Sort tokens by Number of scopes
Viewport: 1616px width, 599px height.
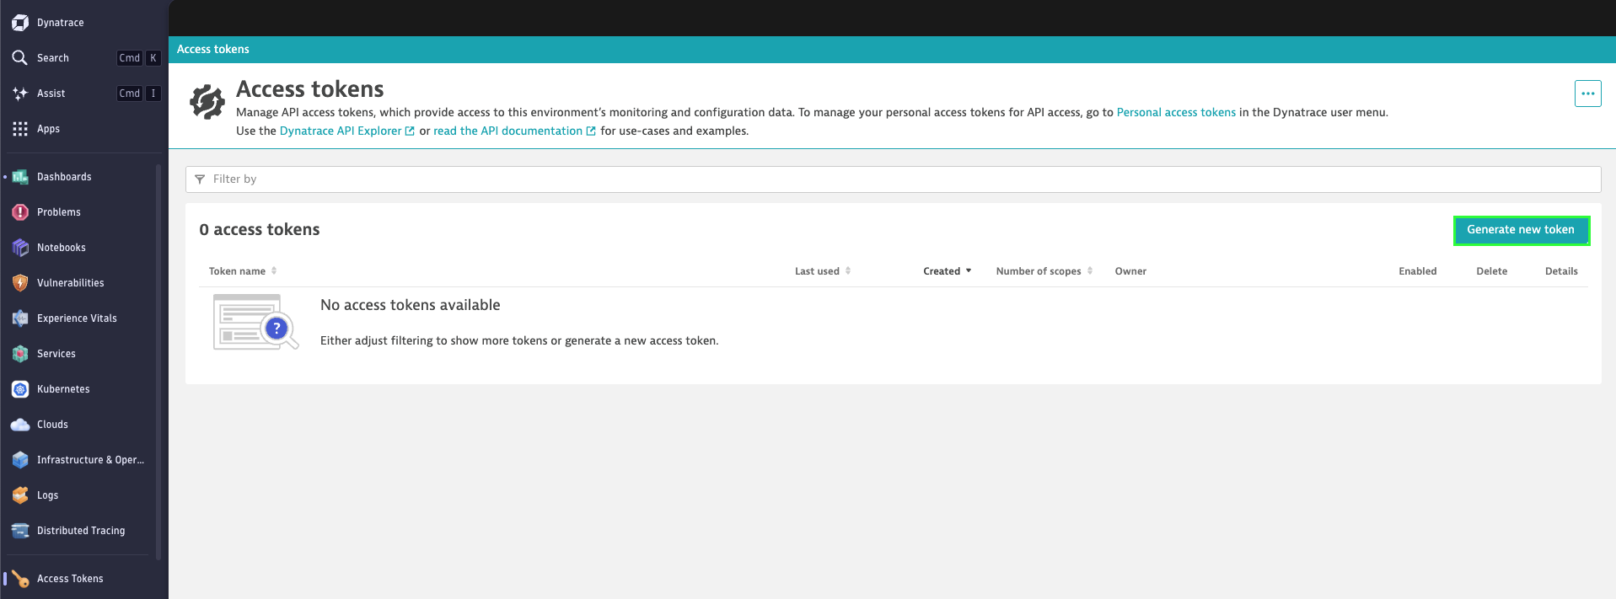(x=1044, y=271)
